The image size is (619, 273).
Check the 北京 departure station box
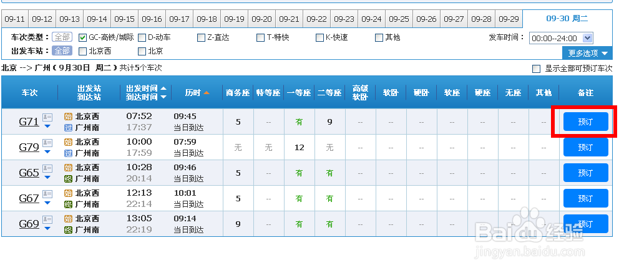tap(142, 51)
